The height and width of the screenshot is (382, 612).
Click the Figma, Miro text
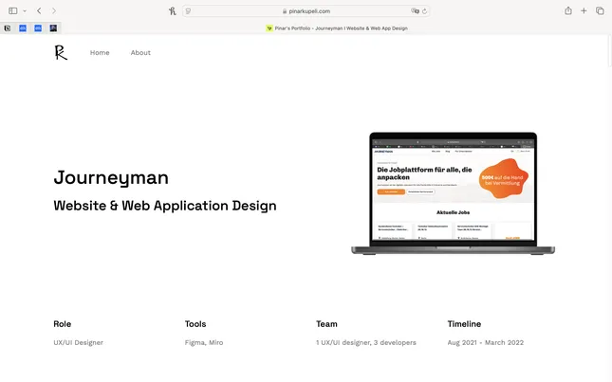204,342
